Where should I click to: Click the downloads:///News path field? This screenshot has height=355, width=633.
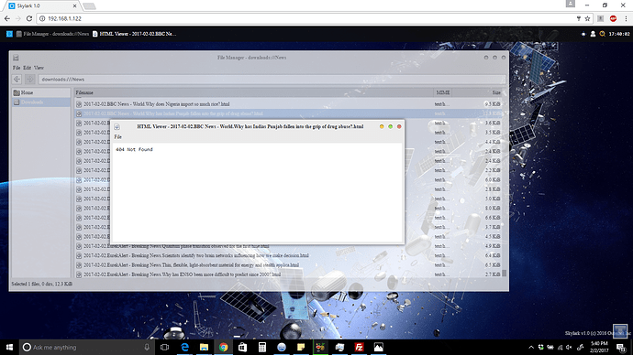click(272, 80)
